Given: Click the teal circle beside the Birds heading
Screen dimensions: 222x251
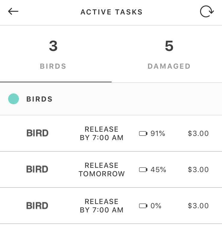Looking at the screenshot, I should [x=14, y=99].
